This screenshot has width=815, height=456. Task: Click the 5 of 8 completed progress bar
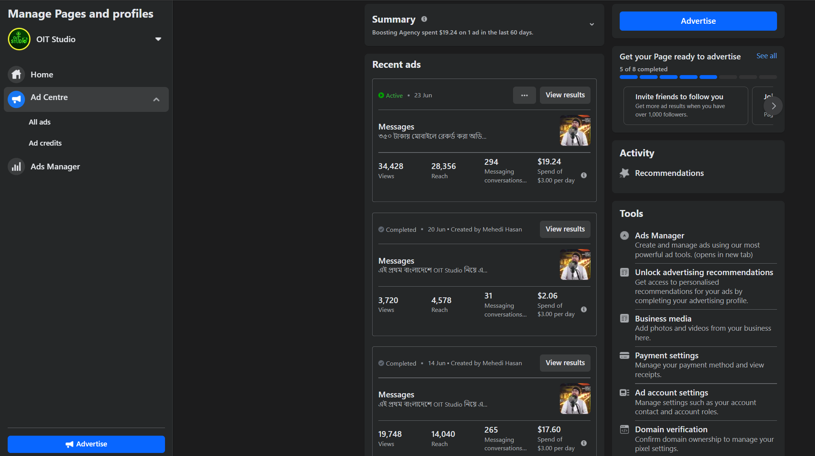point(698,77)
